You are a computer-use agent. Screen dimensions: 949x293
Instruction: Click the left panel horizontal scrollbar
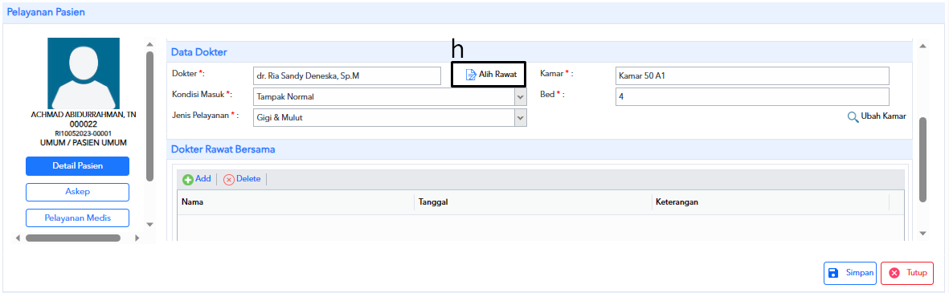pyautogui.click(x=72, y=238)
